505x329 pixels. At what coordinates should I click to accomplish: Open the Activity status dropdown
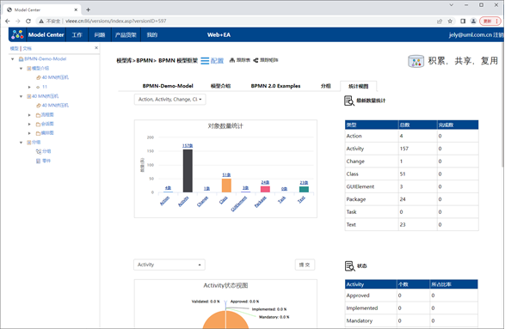169,265
